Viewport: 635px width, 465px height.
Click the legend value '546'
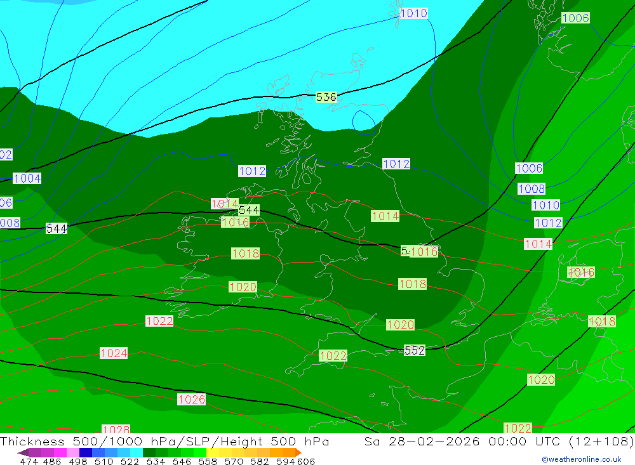182,462
